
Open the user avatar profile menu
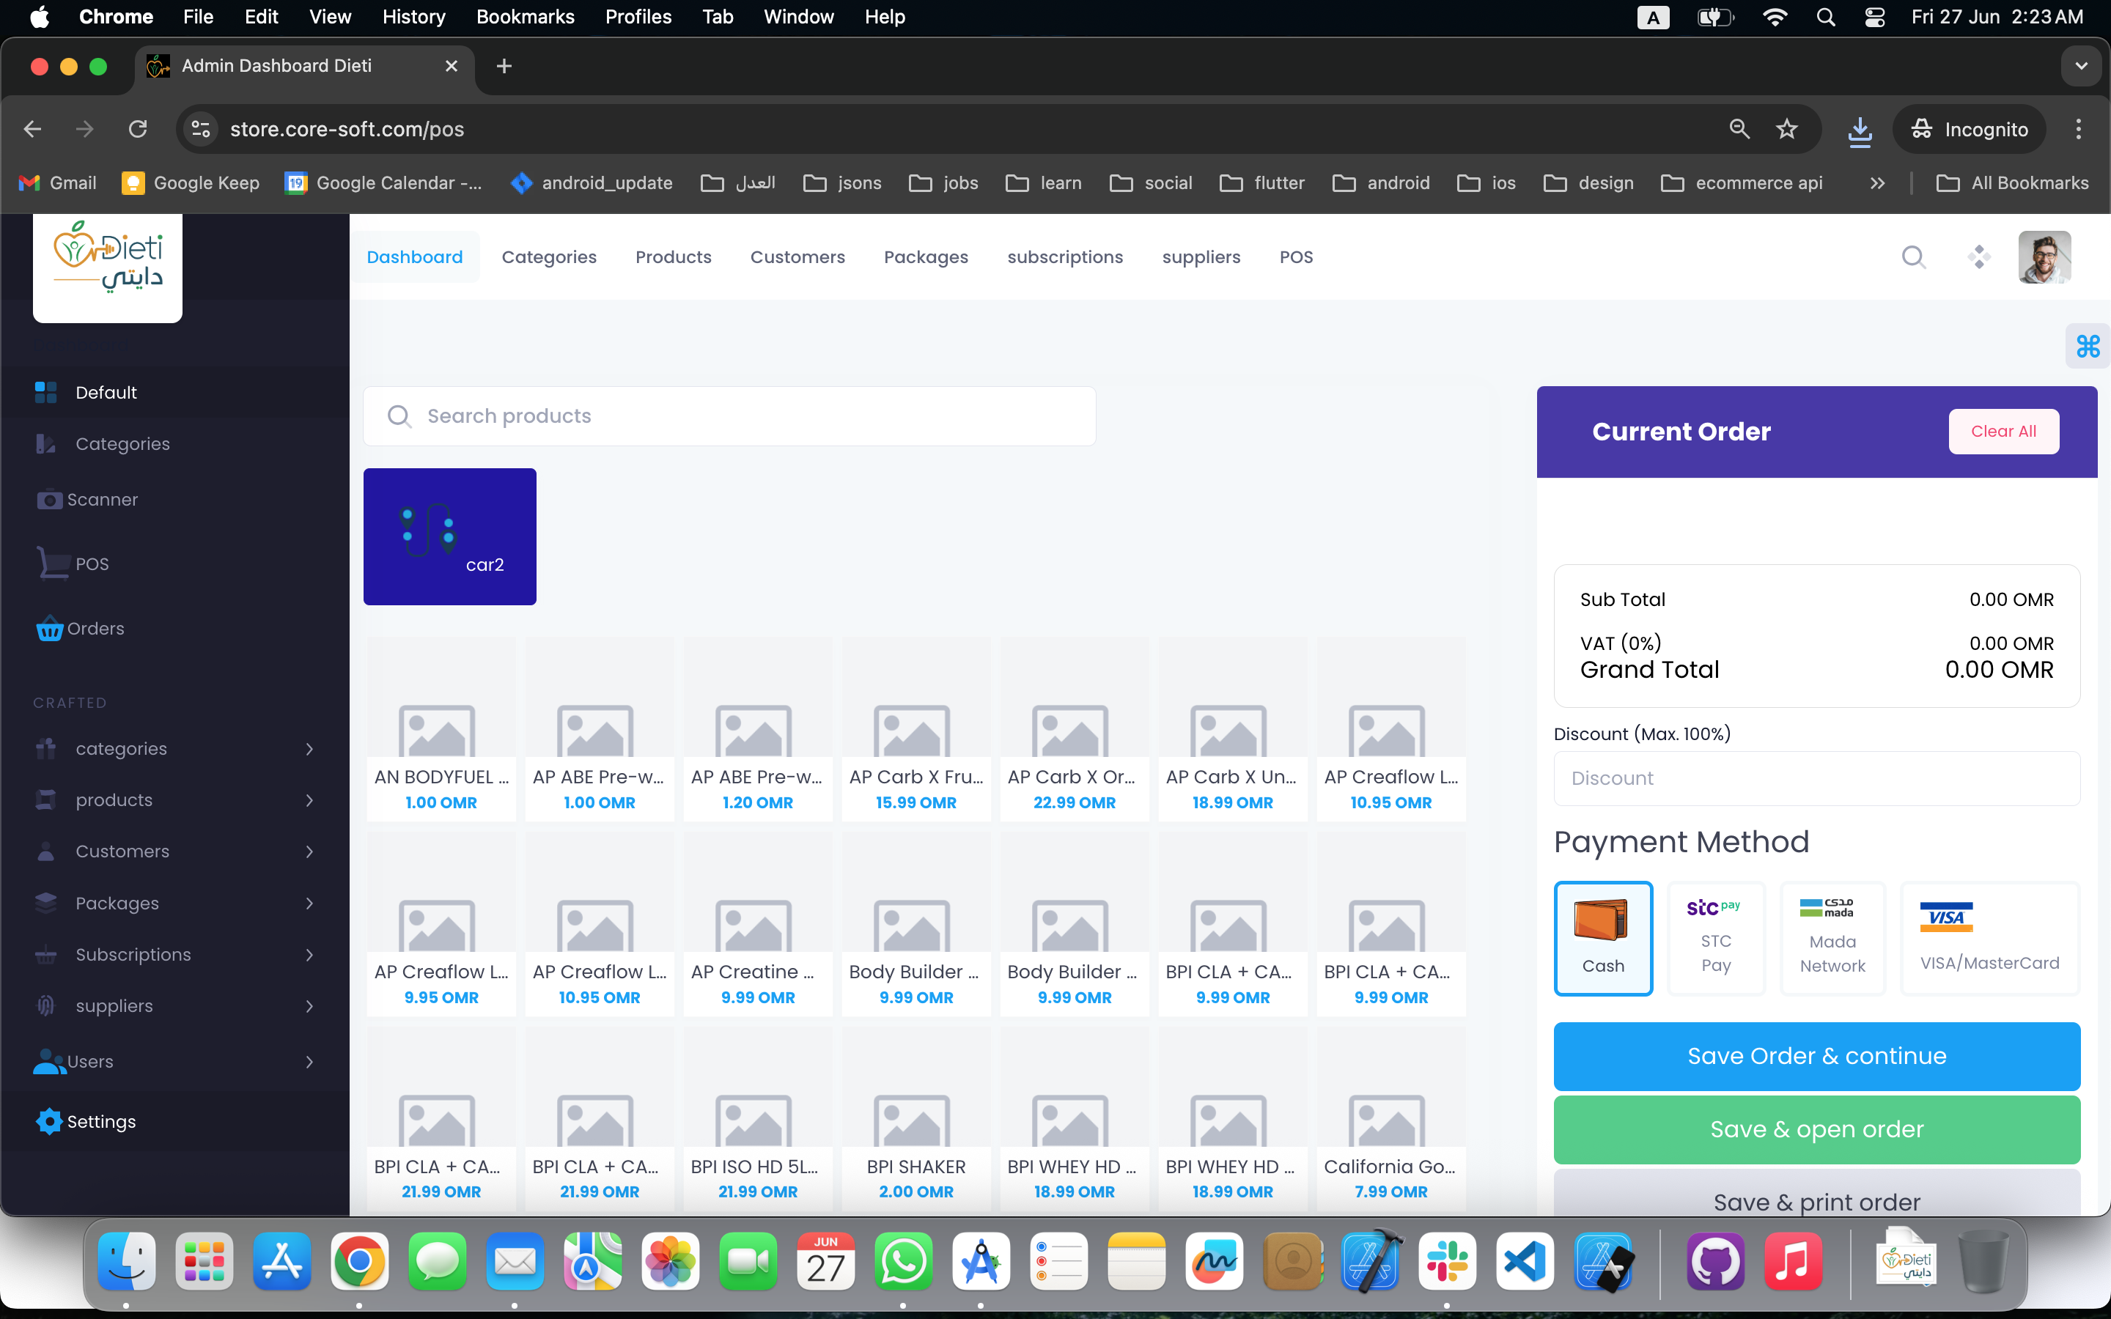click(x=2045, y=257)
